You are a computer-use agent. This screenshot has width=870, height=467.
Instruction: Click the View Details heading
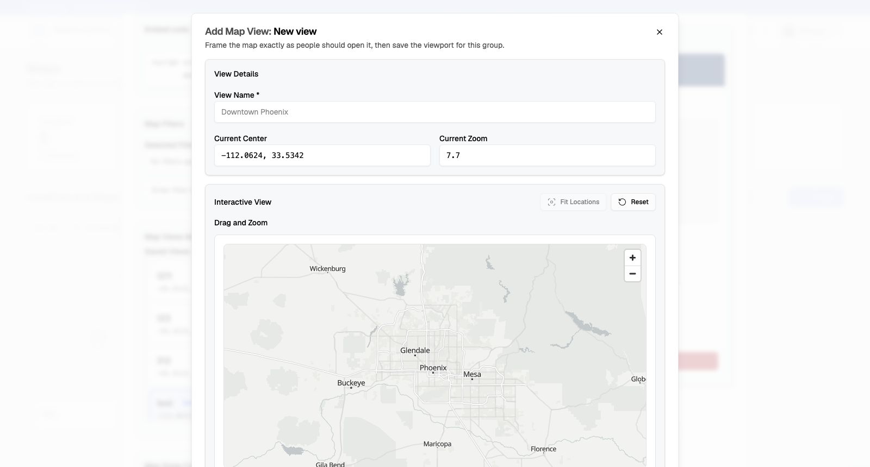[236, 74]
